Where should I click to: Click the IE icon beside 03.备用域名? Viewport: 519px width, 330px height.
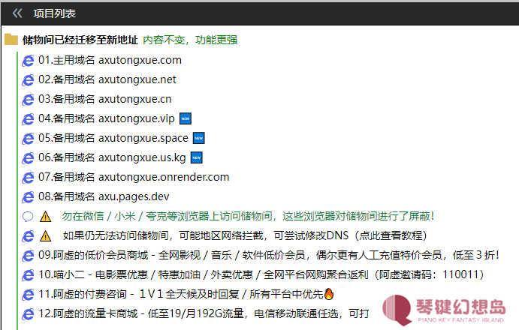tap(28, 100)
